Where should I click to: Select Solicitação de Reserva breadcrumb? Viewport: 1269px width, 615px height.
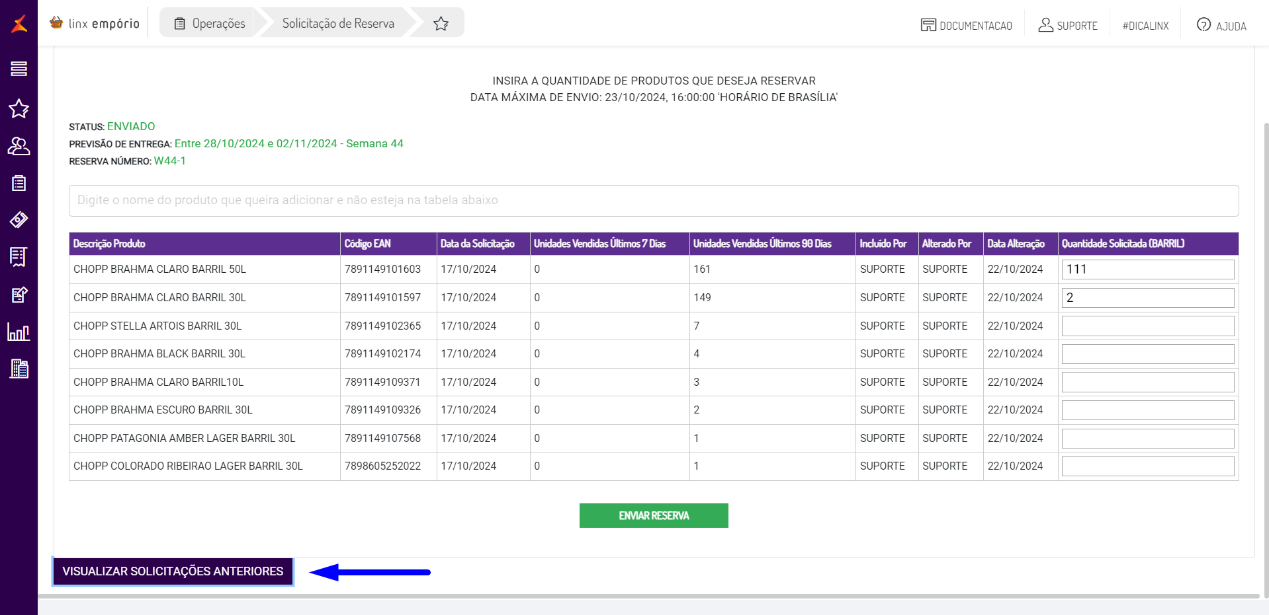pyautogui.click(x=338, y=23)
